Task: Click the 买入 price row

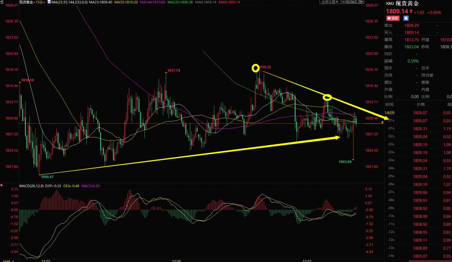Action: [x=418, y=33]
